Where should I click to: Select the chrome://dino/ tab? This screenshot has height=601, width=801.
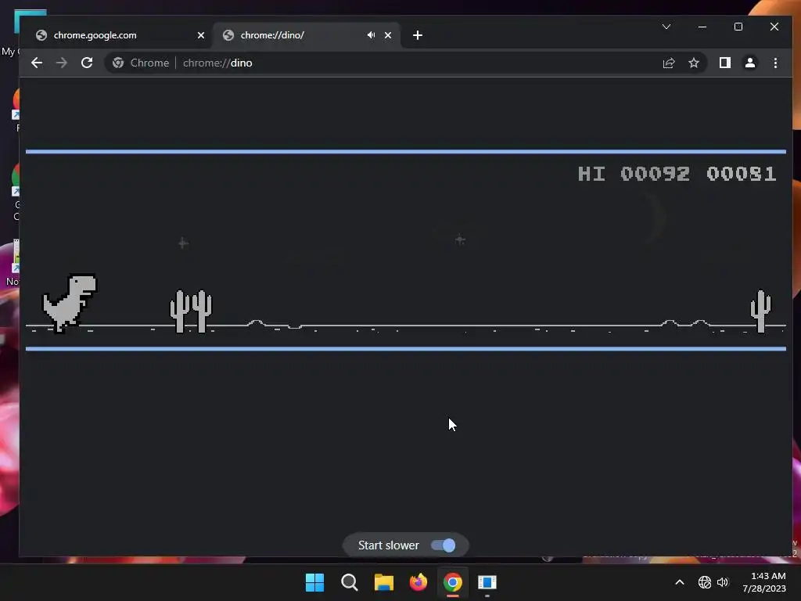coord(307,35)
